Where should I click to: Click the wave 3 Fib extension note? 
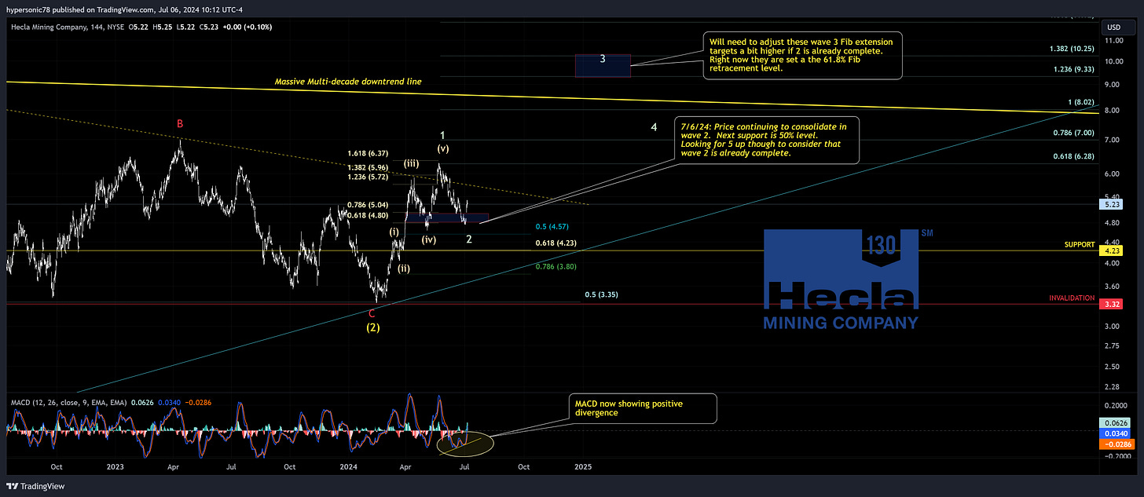[802, 54]
